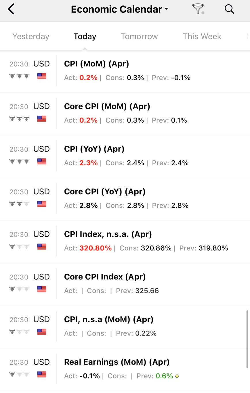The height and width of the screenshot is (393, 250).
Task: Click the vertical scrollbar handle
Action: coord(247,339)
